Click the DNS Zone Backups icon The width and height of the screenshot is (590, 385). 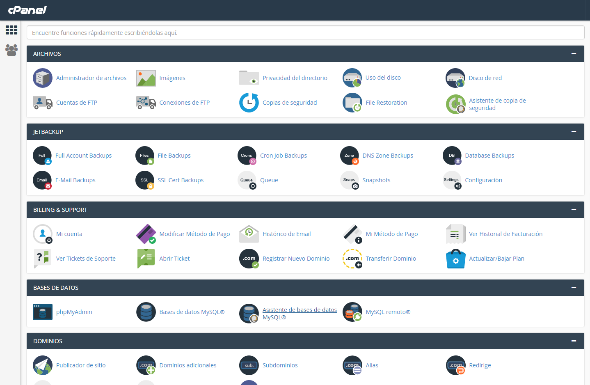(350, 156)
